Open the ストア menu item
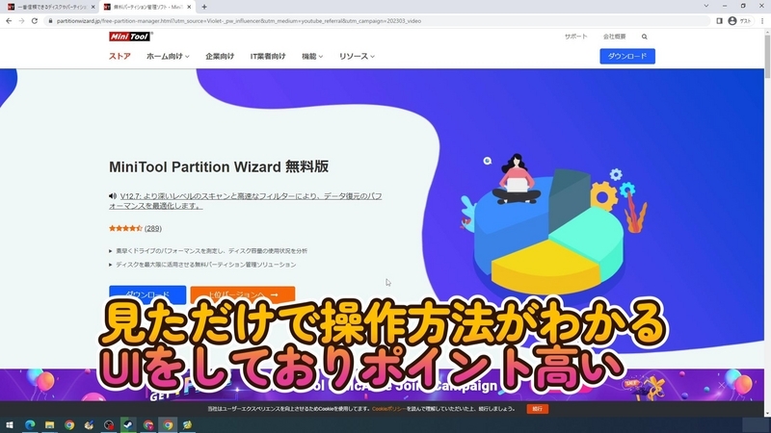771x433 pixels. click(x=120, y=56)
